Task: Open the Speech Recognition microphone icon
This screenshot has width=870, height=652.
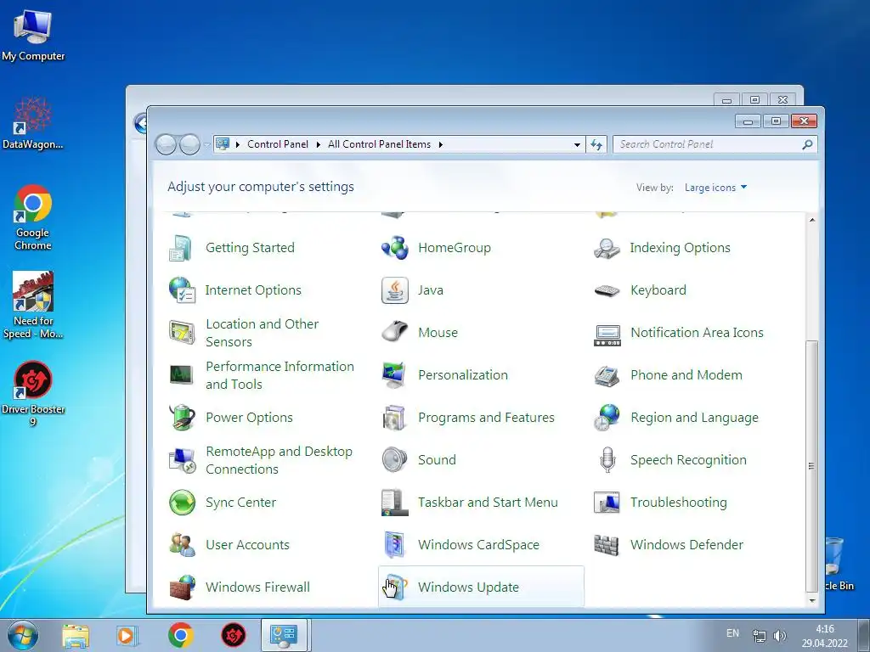Action: 607,460
